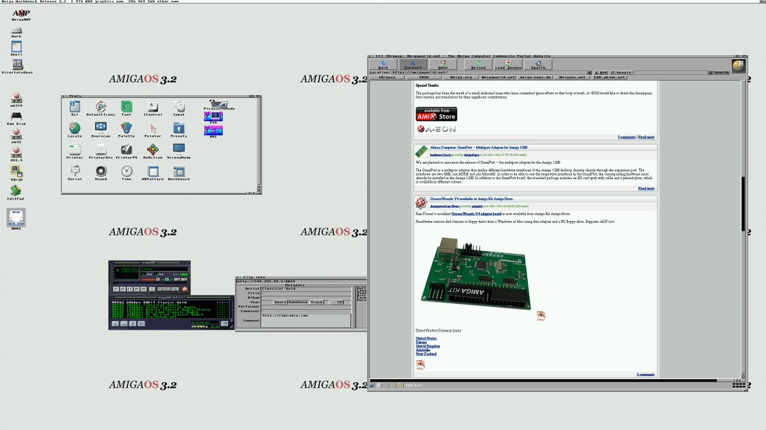Open the PVS icon in Prefs window
The width and height of the screenshot is (766, 430).
pos(213,117)
